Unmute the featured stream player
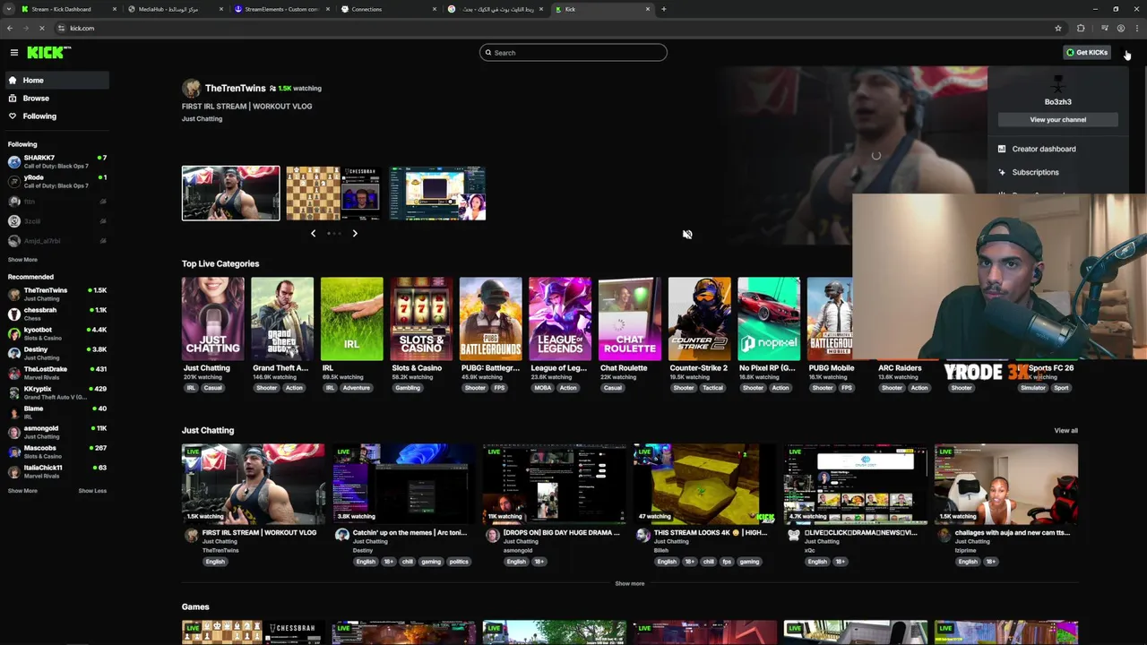Screen dimensions: 1147x645 click(687, 235)
